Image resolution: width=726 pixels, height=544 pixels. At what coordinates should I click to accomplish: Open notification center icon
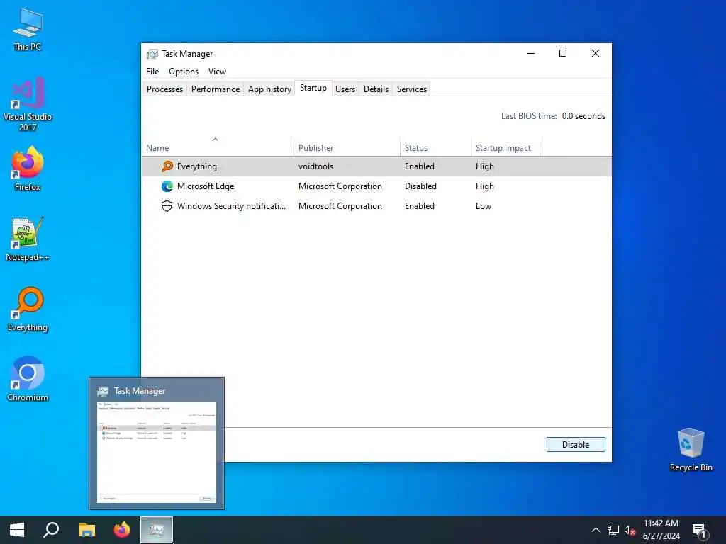coord(700,531)
